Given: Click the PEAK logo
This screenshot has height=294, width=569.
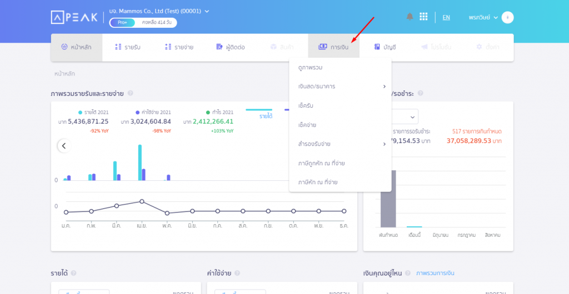Looking at the screenshot, I should pyautogui.click(x=74, y=17).
